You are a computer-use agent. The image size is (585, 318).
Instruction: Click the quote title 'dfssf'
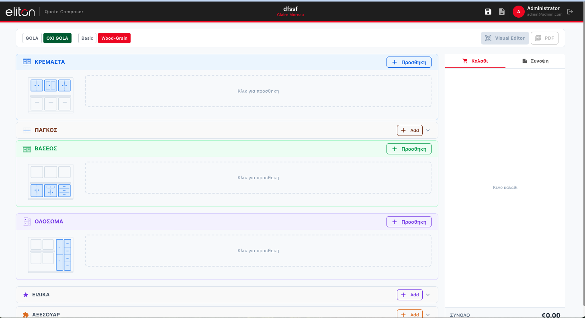click(x=290, y=9)
